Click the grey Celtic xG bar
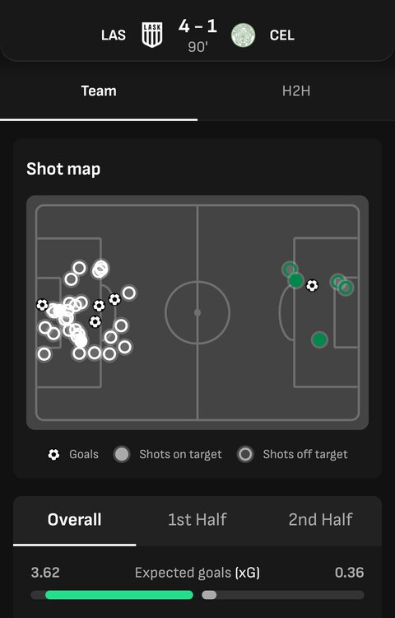This screenshot has height=618, width=395. 209,595
